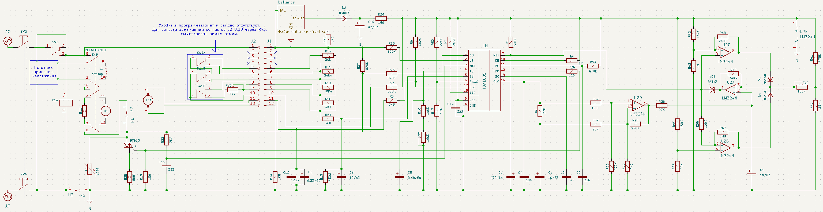This screenshot has width=823, height=212.
Task: Select resistor R43 150K symbol
Action: click(693, 34)
